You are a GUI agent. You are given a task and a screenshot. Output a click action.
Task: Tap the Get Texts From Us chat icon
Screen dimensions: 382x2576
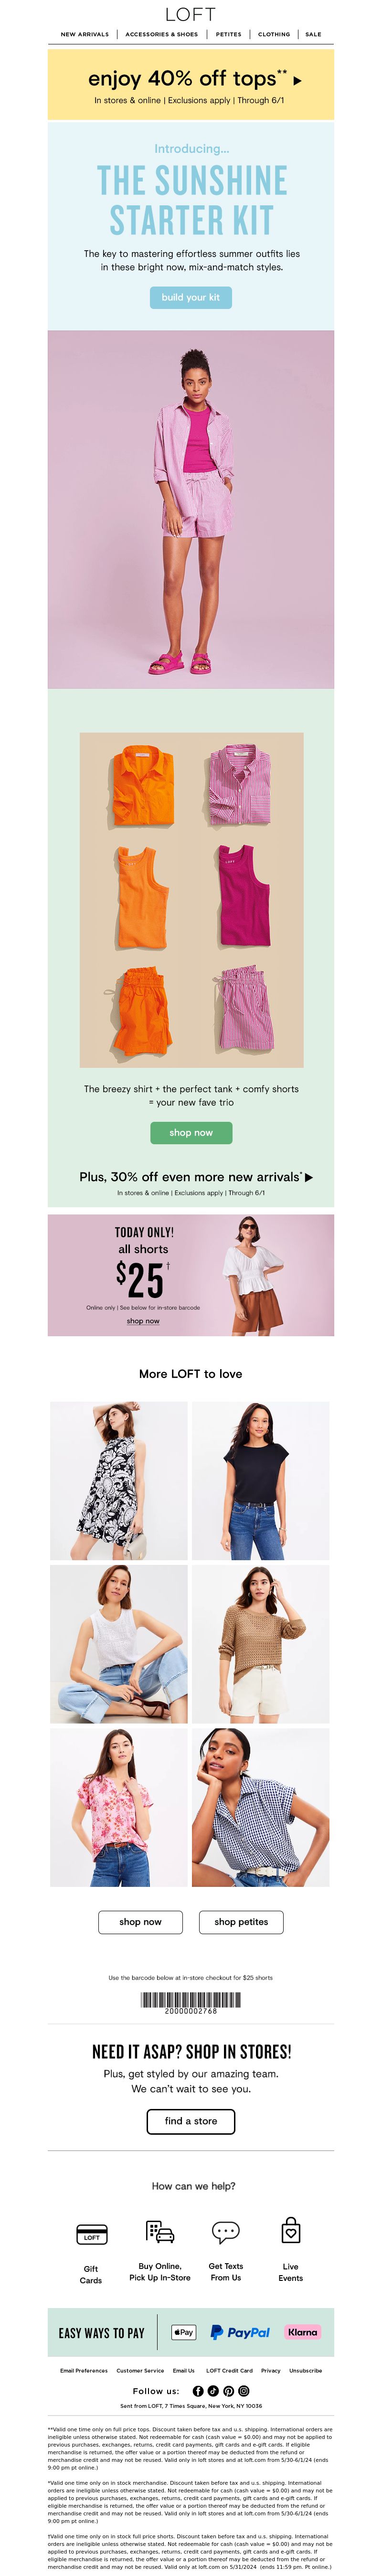pos(225,2231)
